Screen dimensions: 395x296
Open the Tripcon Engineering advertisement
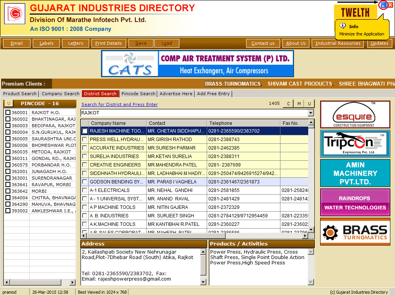355,144
